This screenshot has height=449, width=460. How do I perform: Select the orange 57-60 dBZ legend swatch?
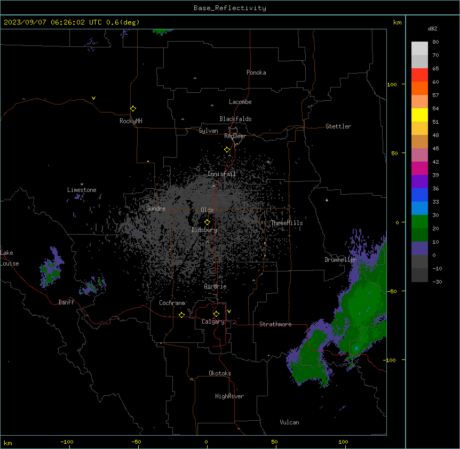419,88
